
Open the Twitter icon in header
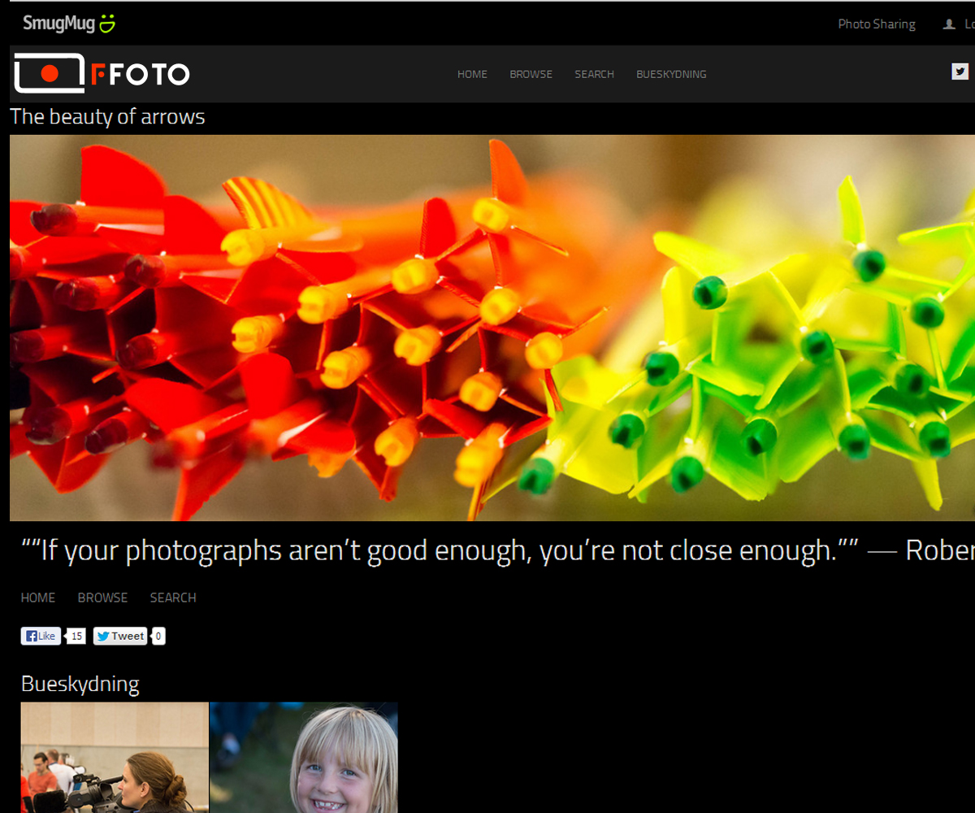pyautogui.click(x=960, y=72)
